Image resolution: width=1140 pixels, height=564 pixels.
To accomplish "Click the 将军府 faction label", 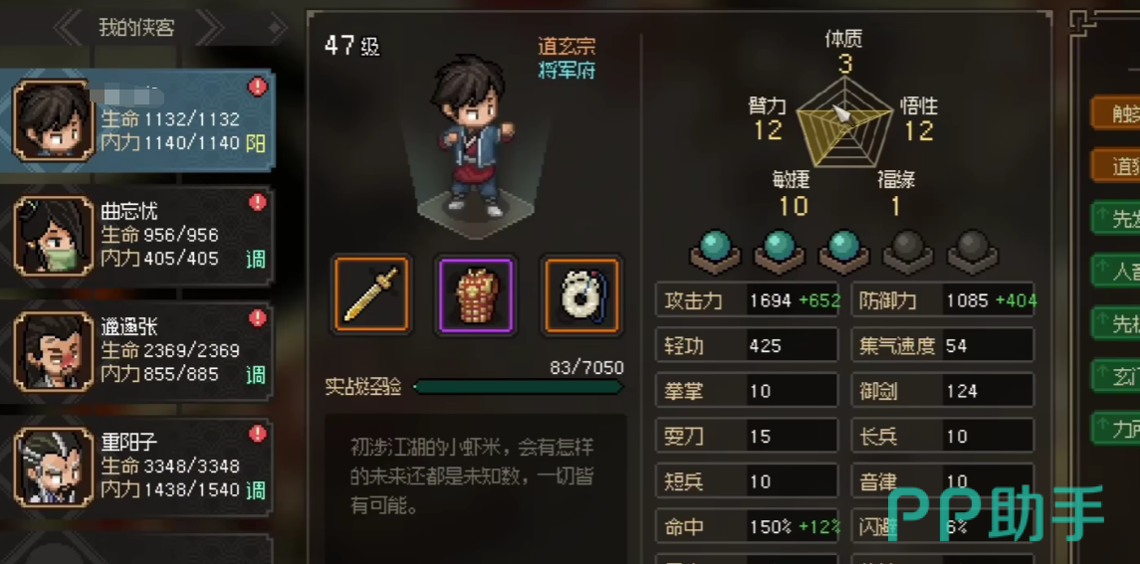I will tap(567, 71).
